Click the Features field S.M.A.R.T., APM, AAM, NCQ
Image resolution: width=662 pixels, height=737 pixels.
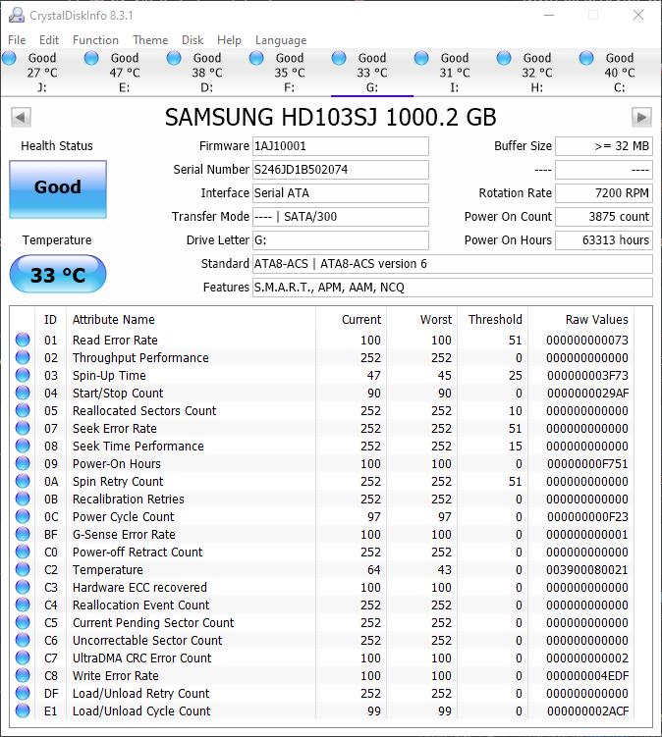[453, 288]
